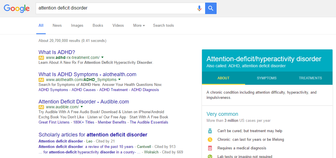Click the www.alothealth.com/ADHD_Symptoms URL text
The image size is (336, 158).
81,80
